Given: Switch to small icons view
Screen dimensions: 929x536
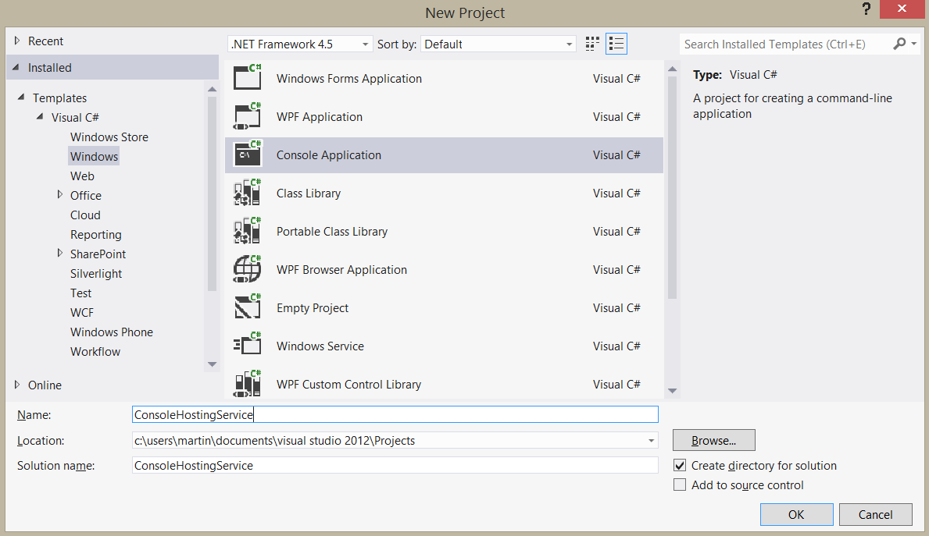Looking at the screenshot, I should (x=592, y=44).
